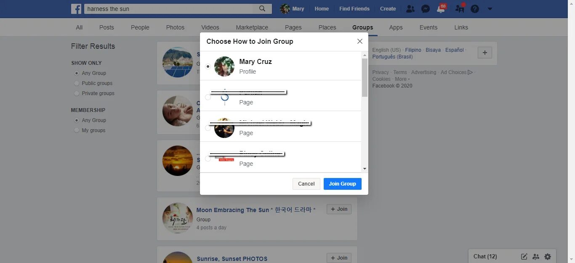Select Any Group under Show Only
This screenshot has width=575, height=263.
point(77,73)
